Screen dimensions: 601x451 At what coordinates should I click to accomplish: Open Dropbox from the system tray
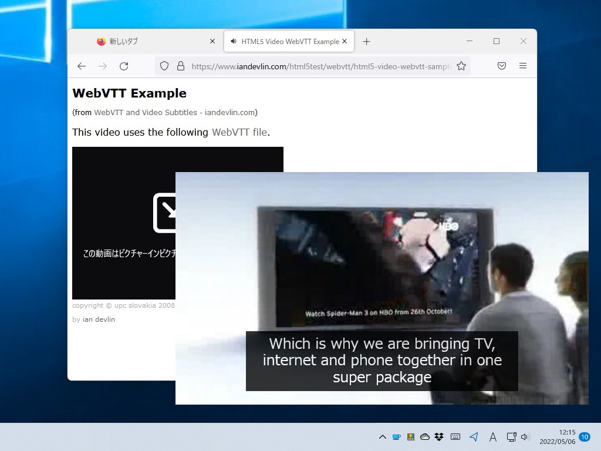(439, 437)
